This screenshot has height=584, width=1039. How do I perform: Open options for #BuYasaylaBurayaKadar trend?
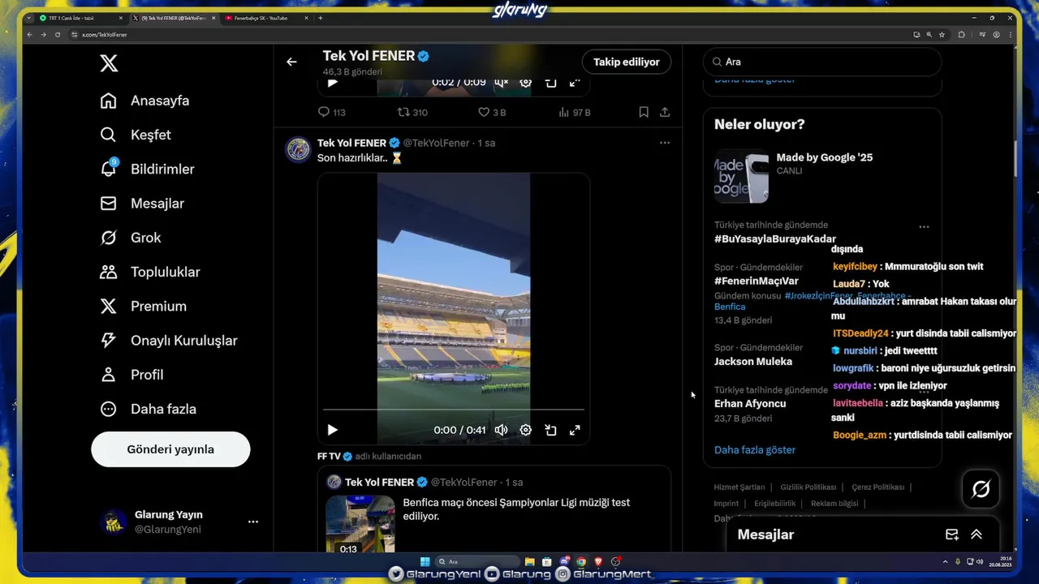pyautogui.click(x=924, y=227)
